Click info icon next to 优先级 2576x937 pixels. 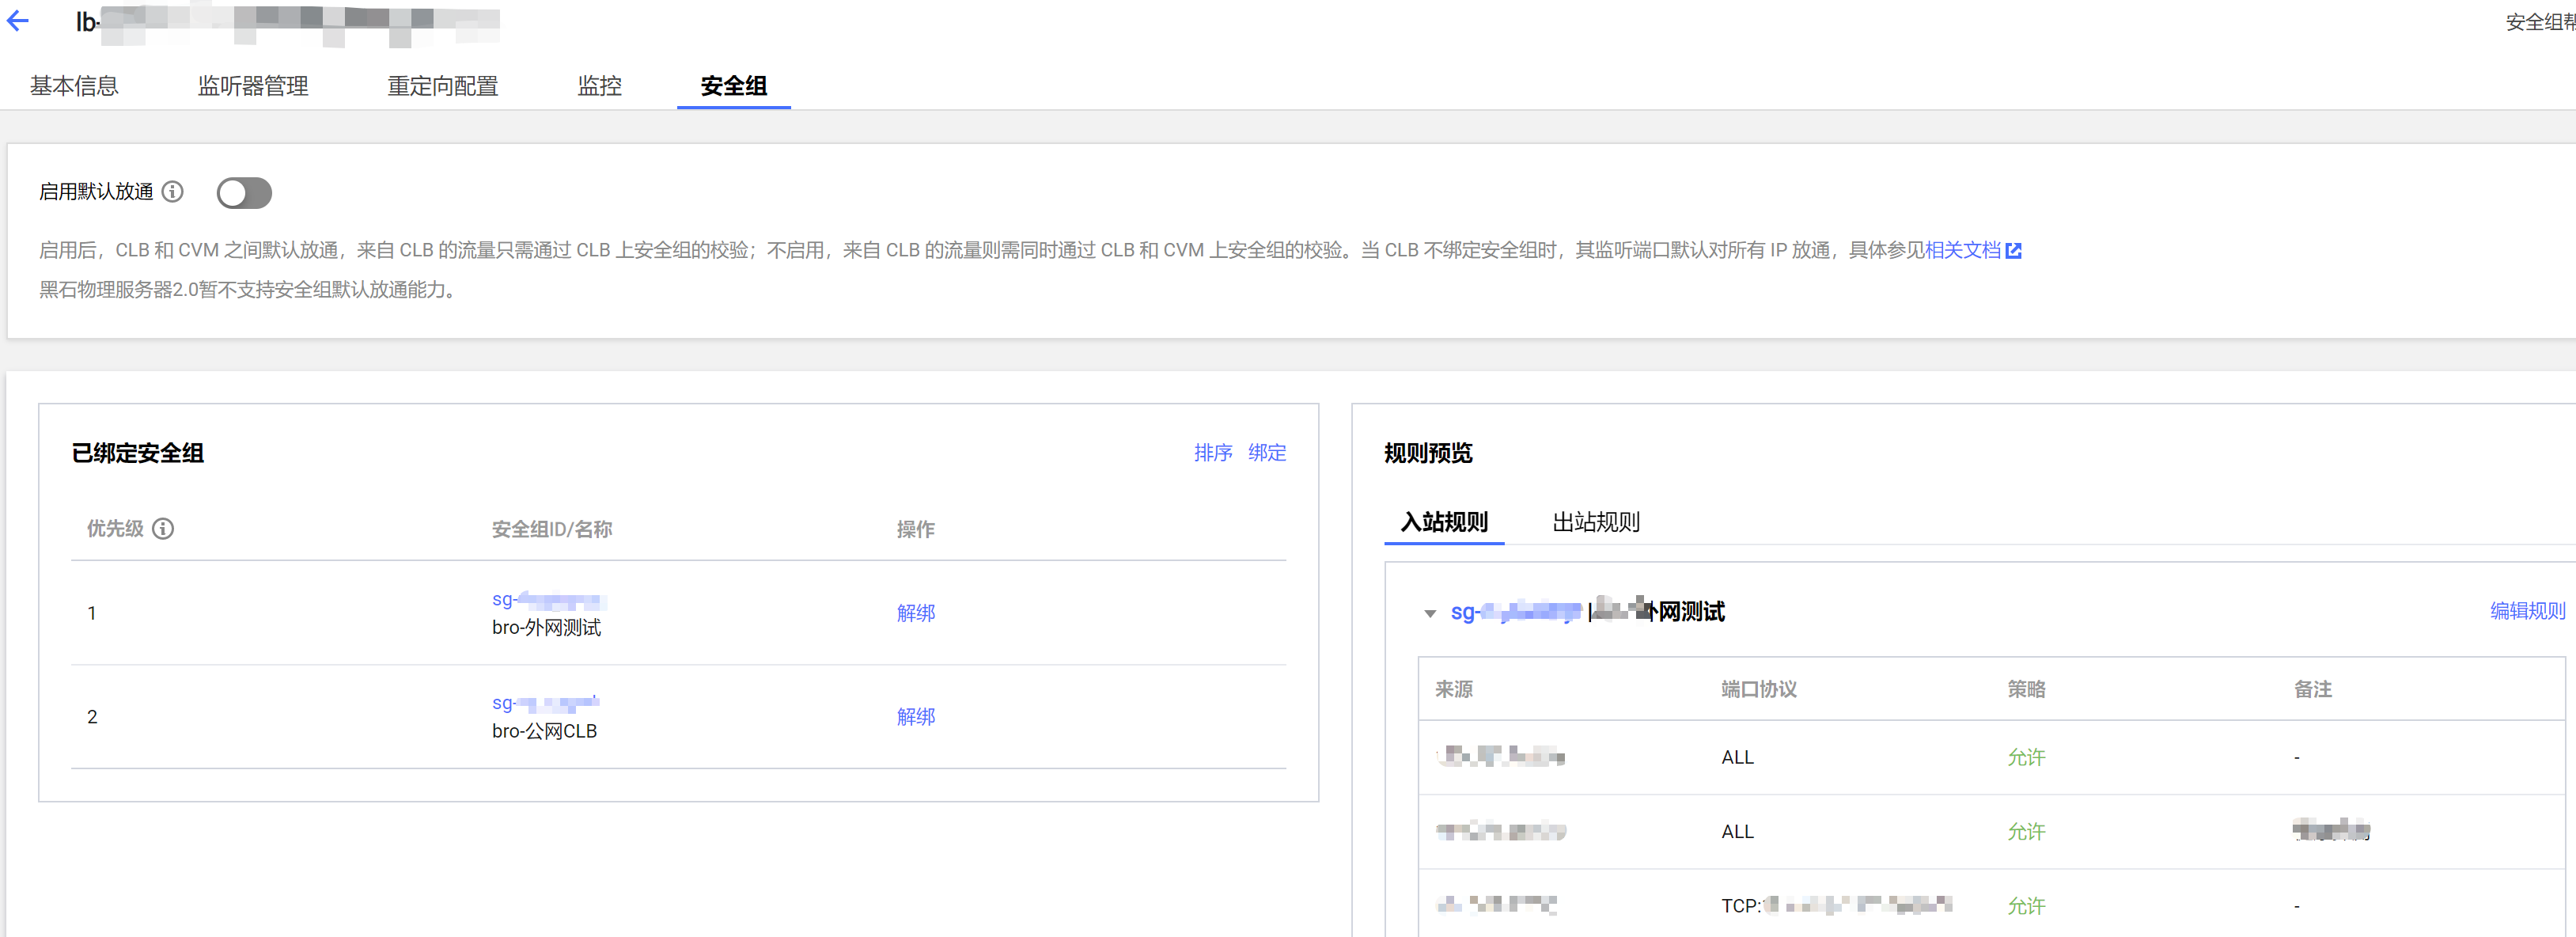click(163, 528)
